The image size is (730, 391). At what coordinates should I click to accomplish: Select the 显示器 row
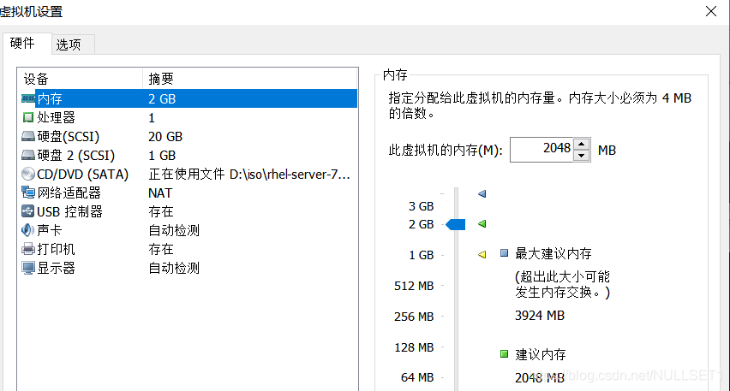pos(188,268)
